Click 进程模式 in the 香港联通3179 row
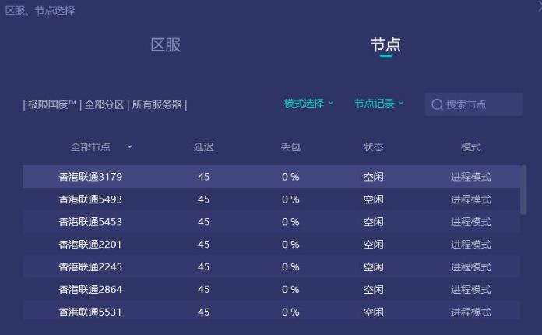This screenshot has width=542, height=335. pyautogui.click(x=470, y=177)
